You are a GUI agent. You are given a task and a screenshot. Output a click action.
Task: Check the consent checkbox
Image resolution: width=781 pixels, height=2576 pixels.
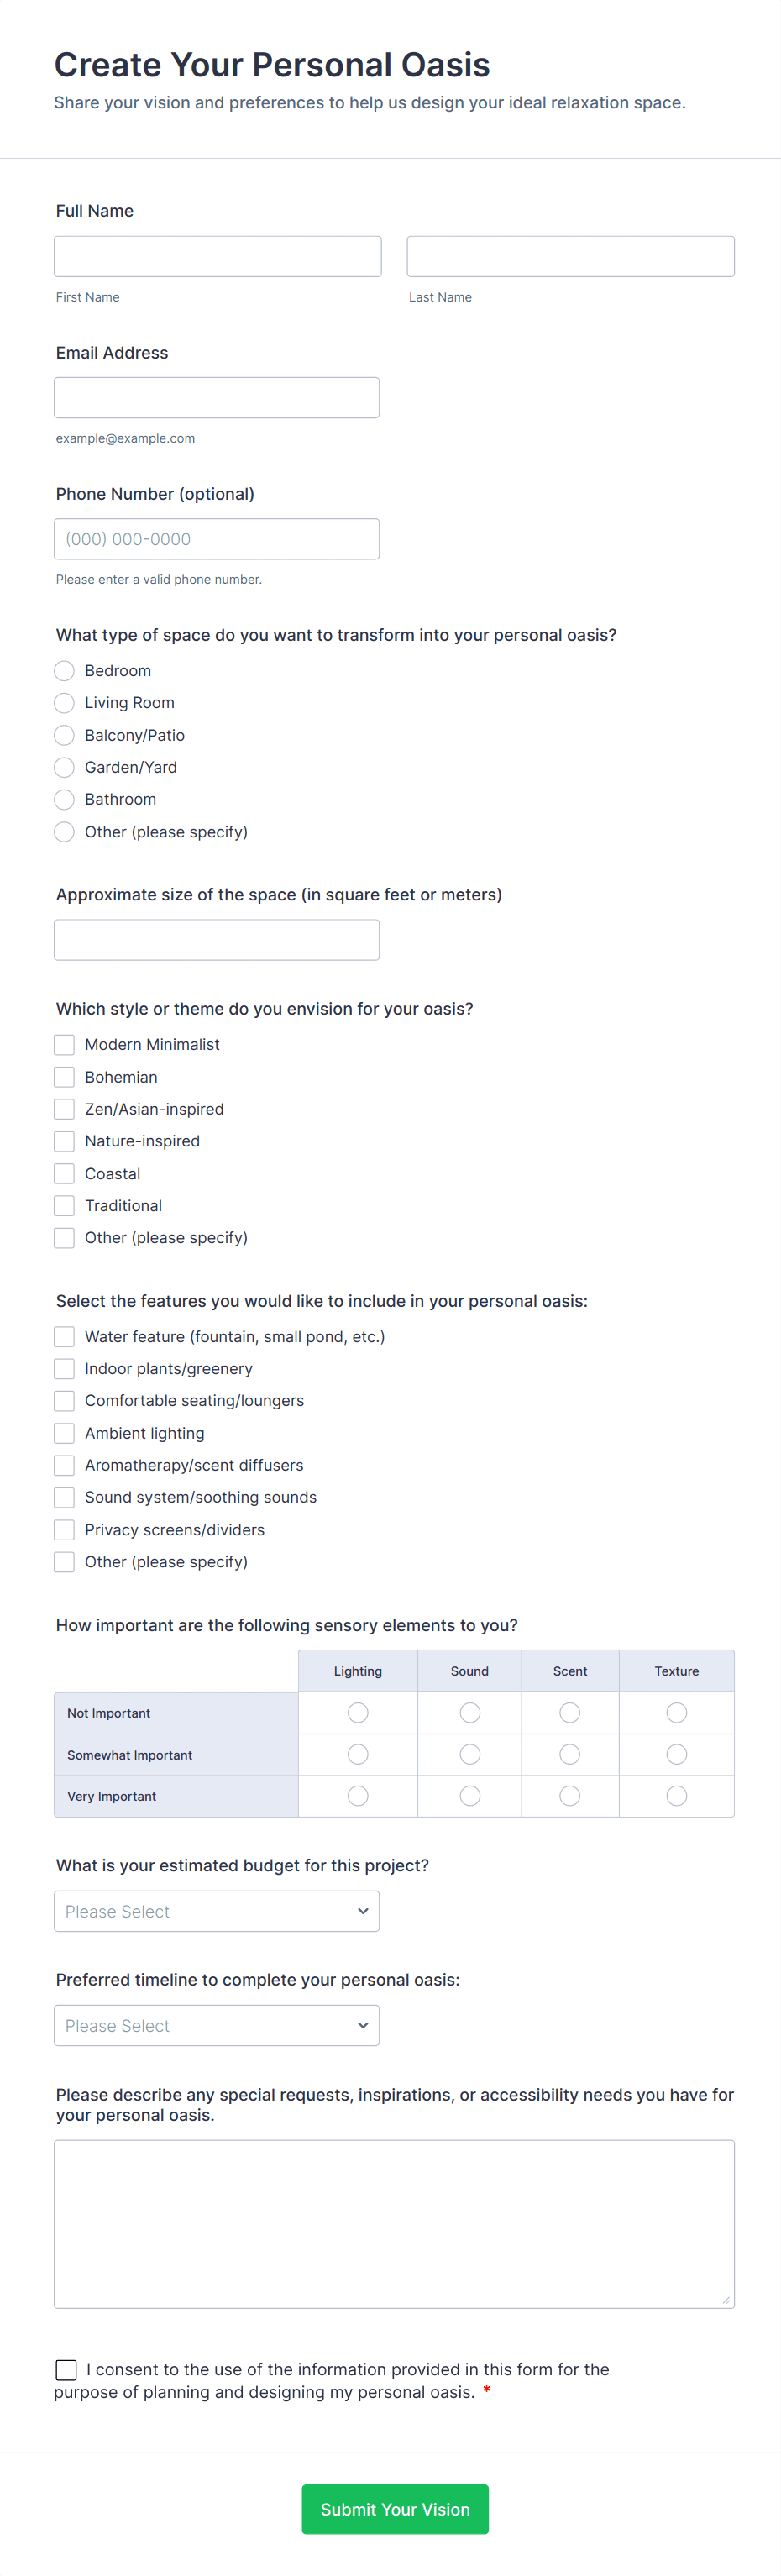point(66,2369)
